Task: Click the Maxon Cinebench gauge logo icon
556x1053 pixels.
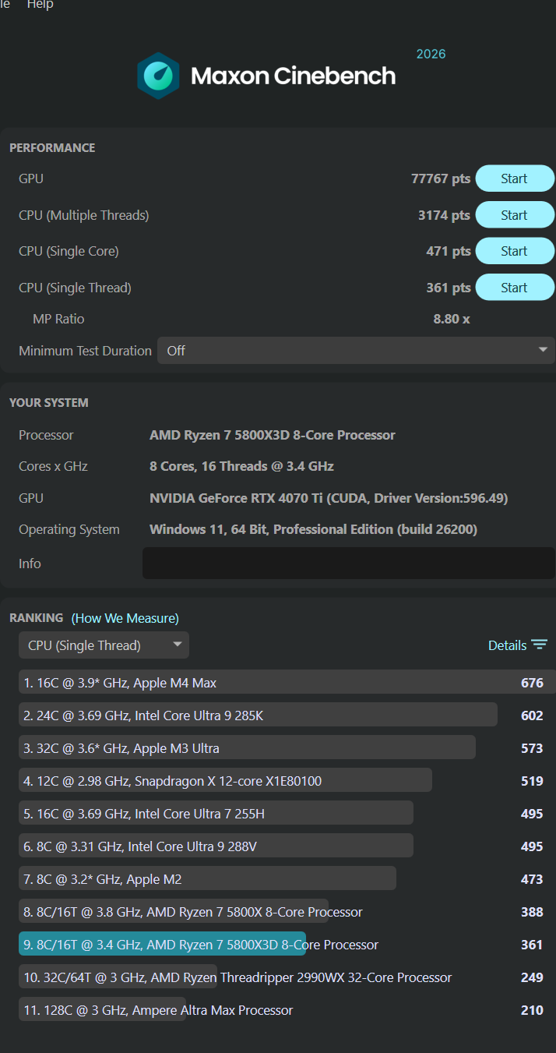Action: (x=158, y=76)
